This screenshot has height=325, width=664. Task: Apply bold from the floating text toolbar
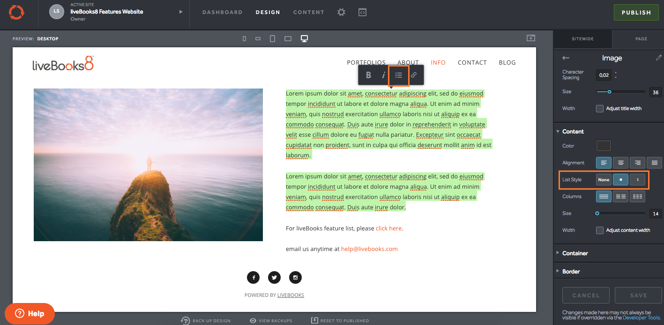tap(368, 75)
